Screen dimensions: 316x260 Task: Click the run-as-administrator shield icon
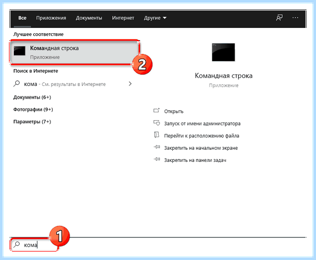pyautogui.click(x=156, y=123)
